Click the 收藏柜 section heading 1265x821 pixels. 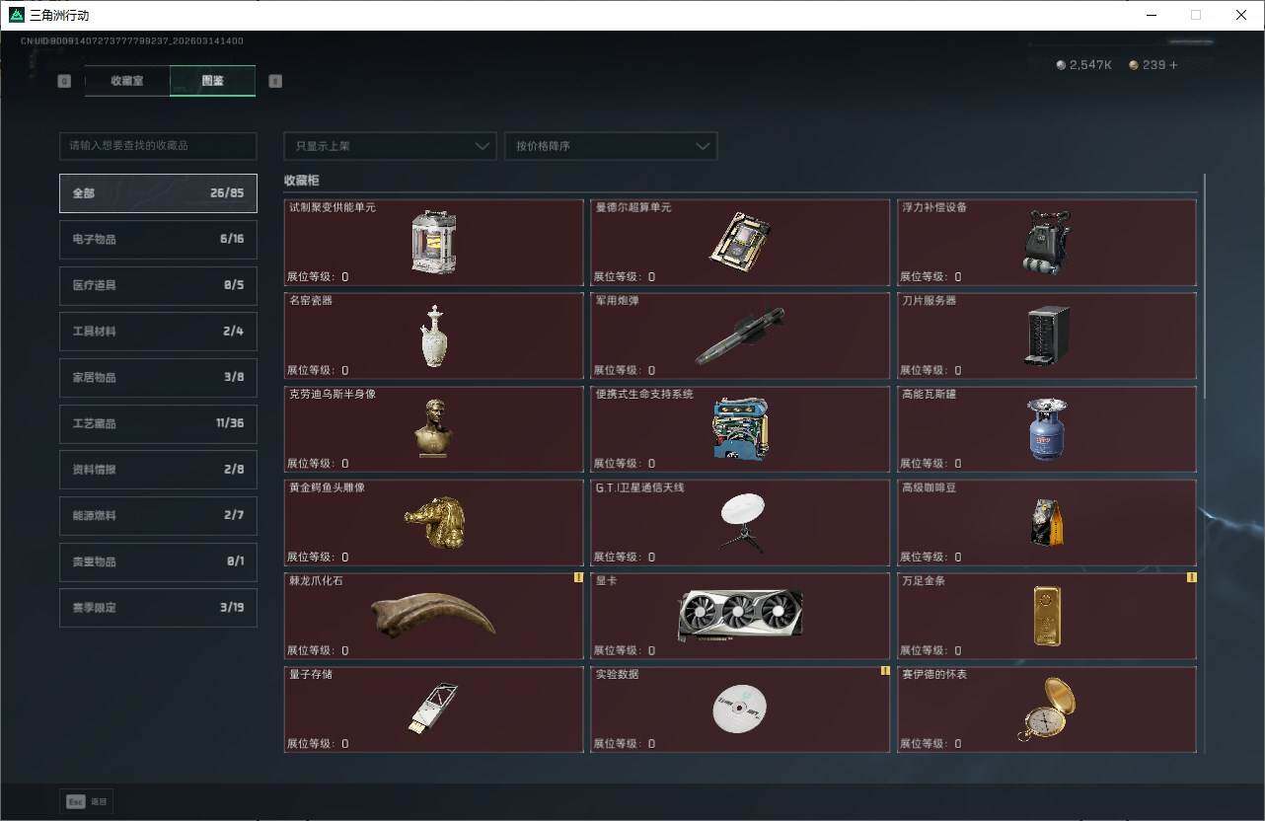point(302,181)
